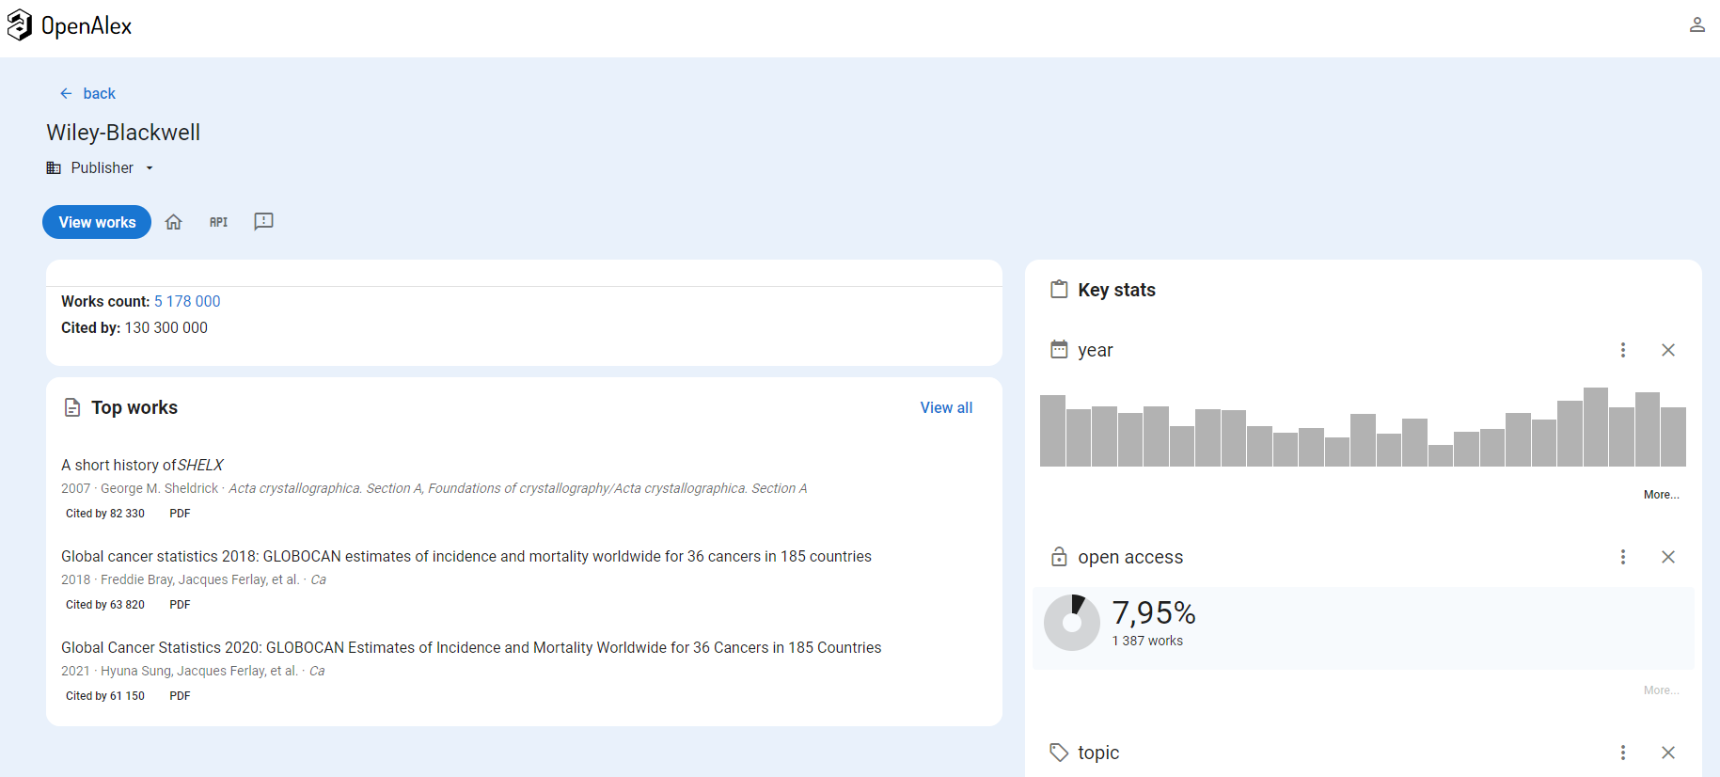Click 'Cited by: 130 300 000' text
The width and height of the screenshot is (1720, 777).
[x=134, y=327]
